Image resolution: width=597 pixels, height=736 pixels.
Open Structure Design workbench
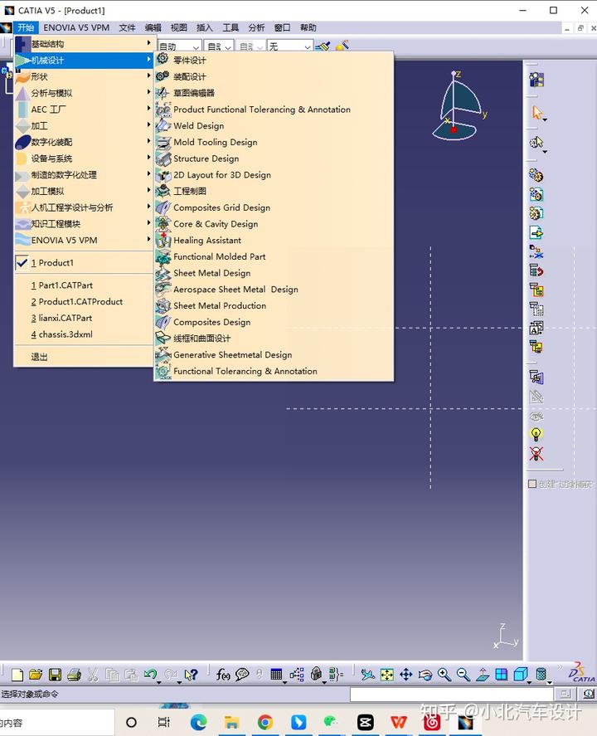tap(274, 158)
